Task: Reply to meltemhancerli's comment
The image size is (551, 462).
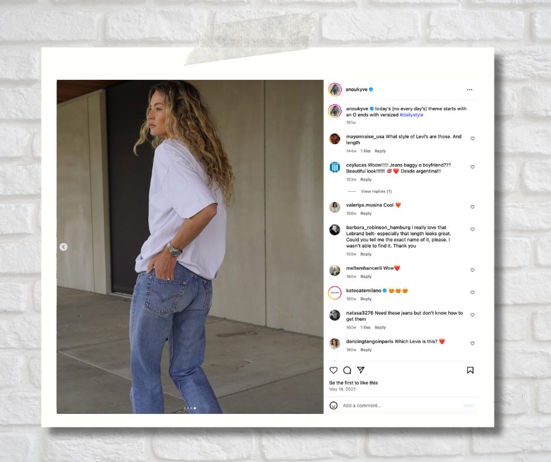Action: click(366, 277)
